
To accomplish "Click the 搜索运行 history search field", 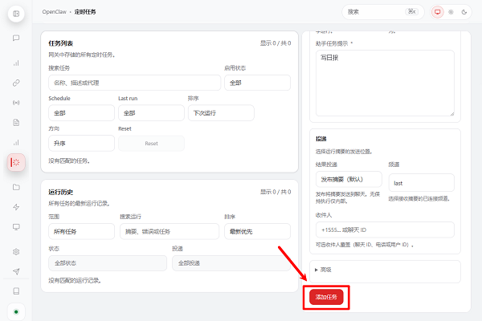I will coord(170,231).
